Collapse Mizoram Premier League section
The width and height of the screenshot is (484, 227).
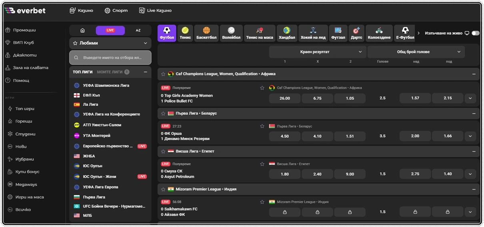click(x=474, y=189)
